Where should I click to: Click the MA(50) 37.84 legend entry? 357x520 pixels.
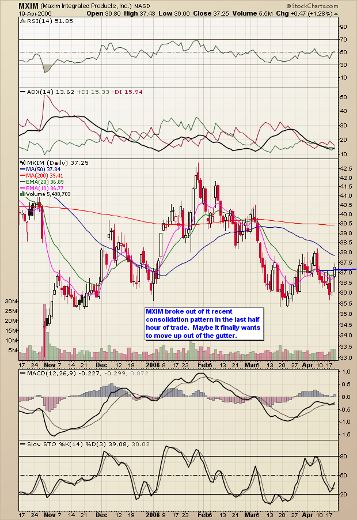(40, 169)
